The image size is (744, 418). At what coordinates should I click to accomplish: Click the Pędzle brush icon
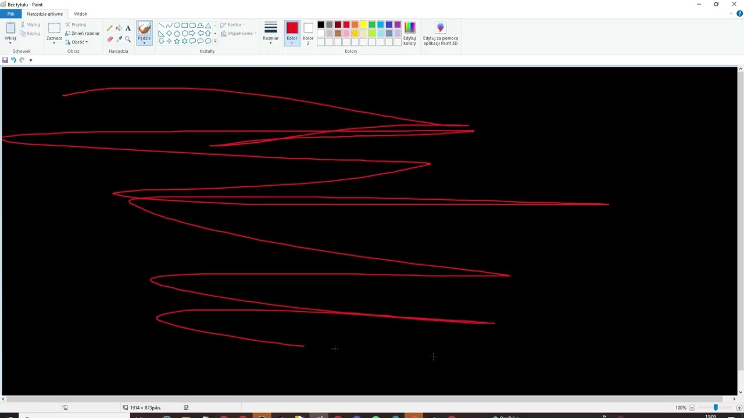pos(144,28)
